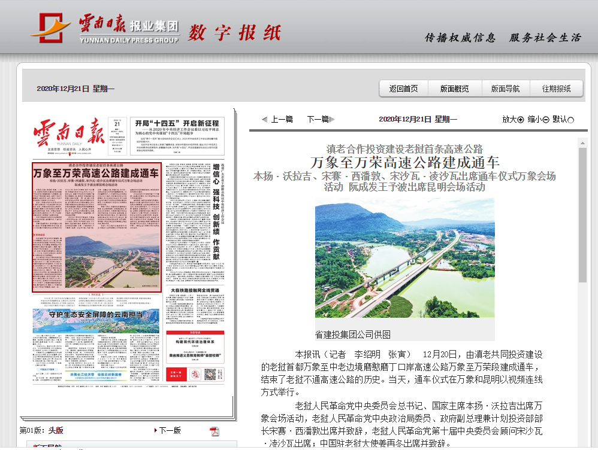Click the article's highway aerial photo
The width and height of the screenshot is (598, 450).
click(404, 260)
